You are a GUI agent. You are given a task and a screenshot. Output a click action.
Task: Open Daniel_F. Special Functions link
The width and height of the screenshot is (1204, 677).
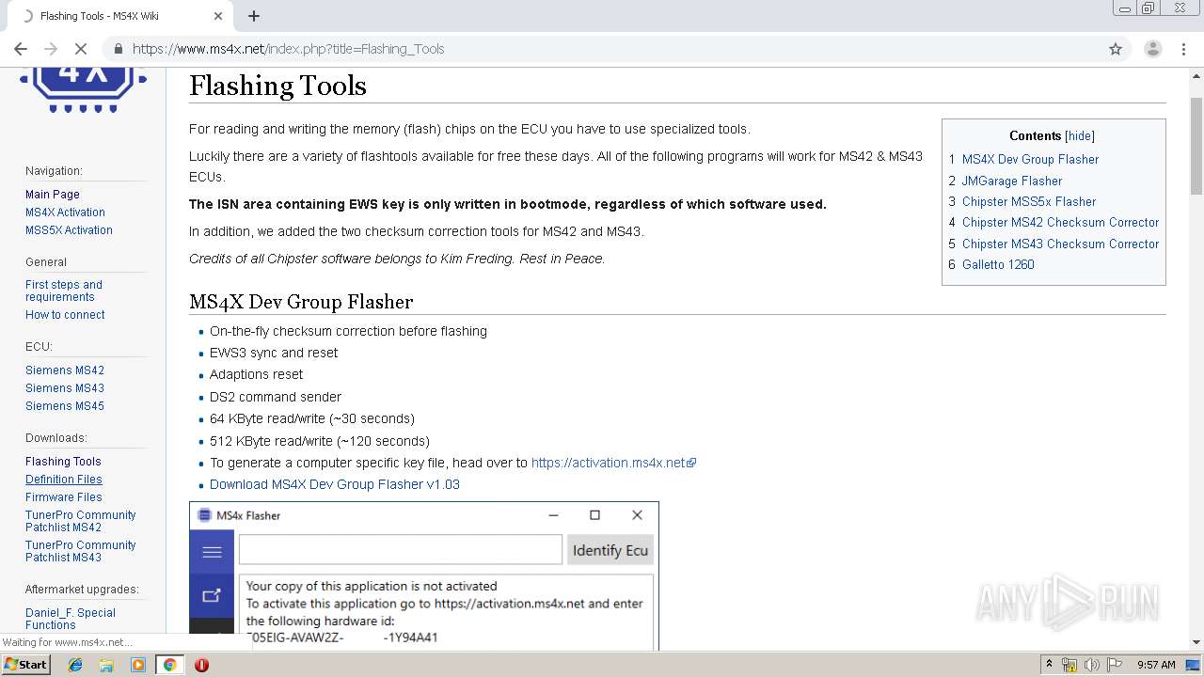(x=71, y=619)
